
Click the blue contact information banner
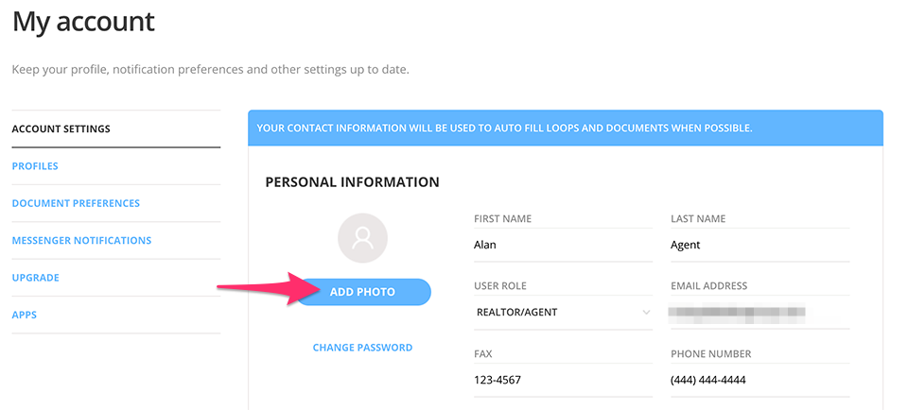click(x=565, y=128)
